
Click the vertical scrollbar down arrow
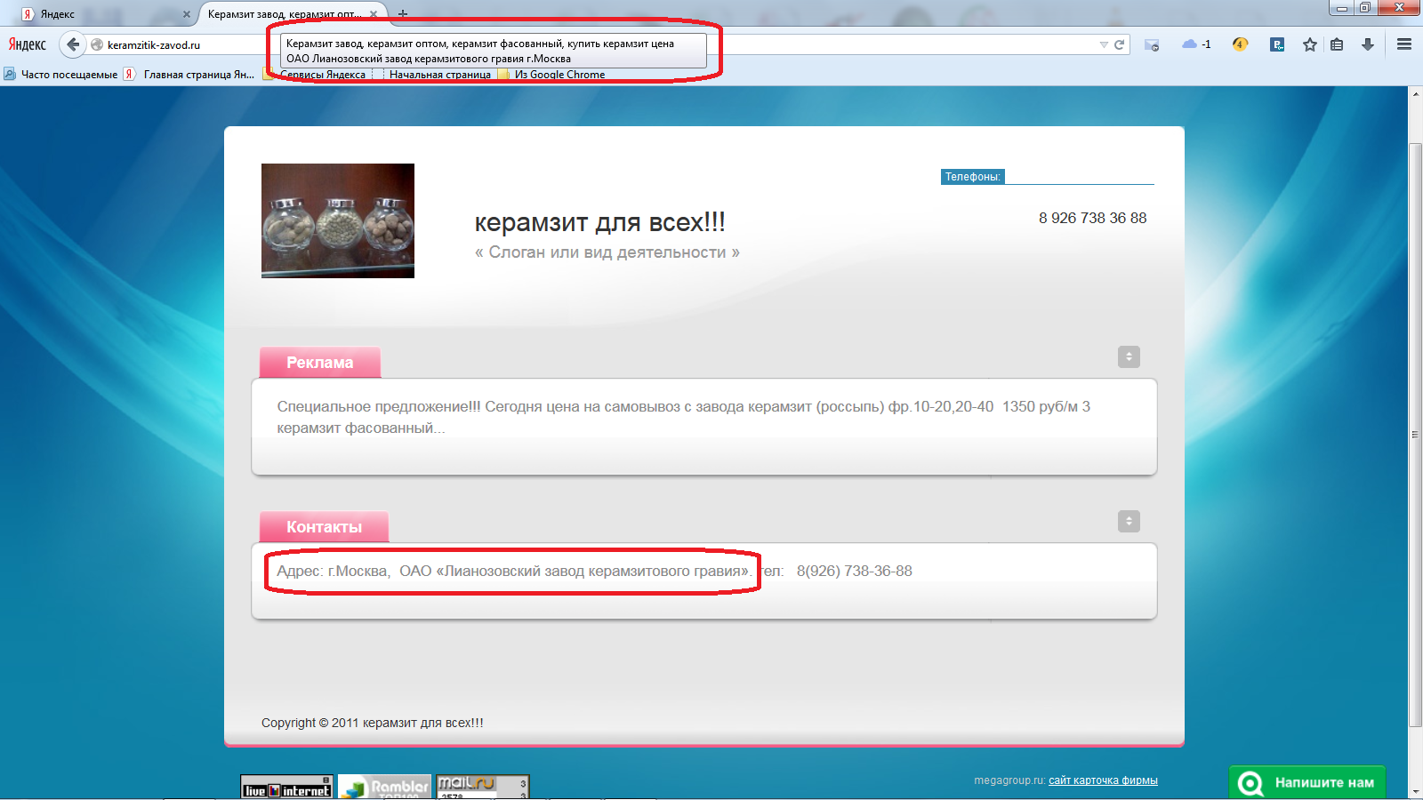pos(1415,790)
